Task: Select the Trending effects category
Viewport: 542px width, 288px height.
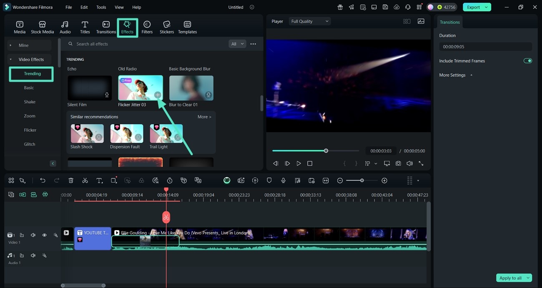Action: (32, 74)
